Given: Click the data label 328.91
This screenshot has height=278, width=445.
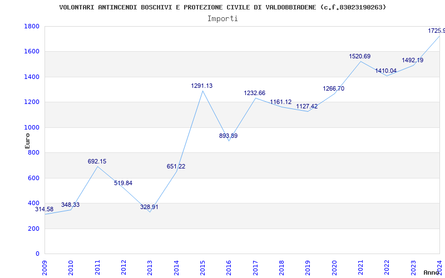Looking at the screenshot, I should 149,207.
